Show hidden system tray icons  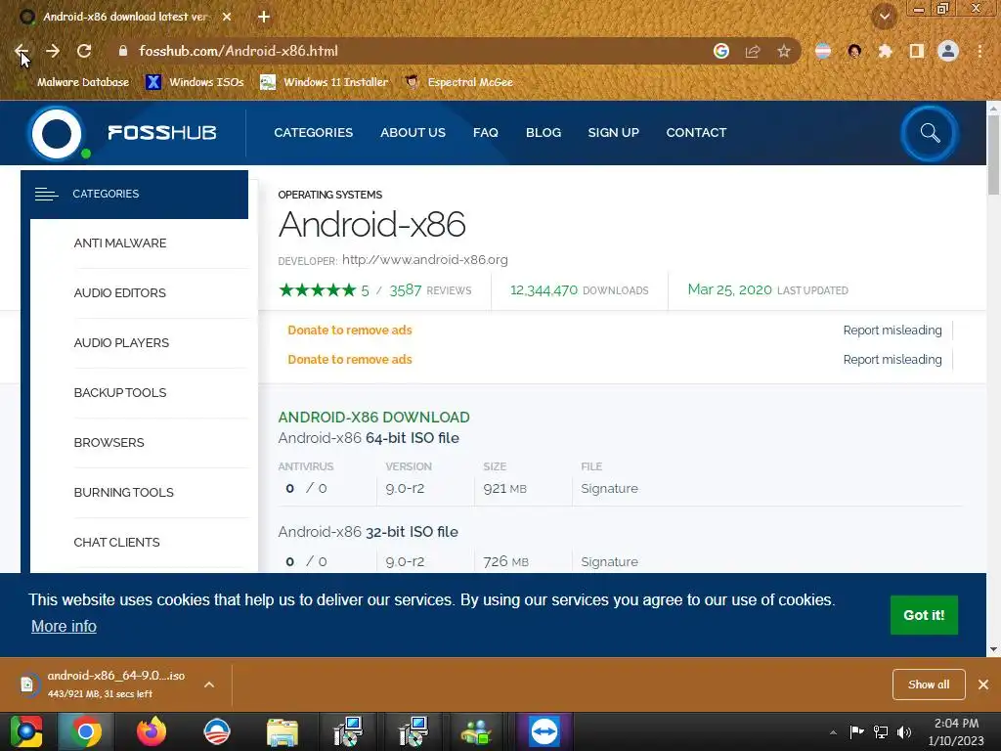[x=833, y=732]
